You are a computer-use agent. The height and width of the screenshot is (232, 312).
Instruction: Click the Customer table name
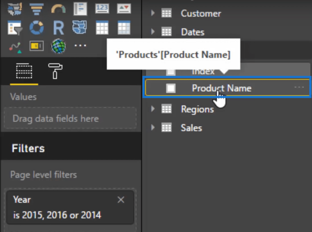click(x=201, y=14)
